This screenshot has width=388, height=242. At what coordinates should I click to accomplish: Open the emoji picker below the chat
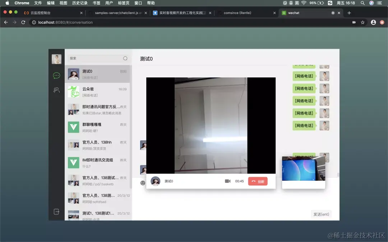[x=143, y=183]
